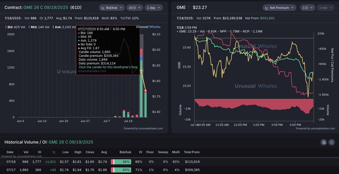The width and height of the screenshot is (339, 174).
Task: Toggle the Mid series in the chart legend
Action: coord(39,27)
